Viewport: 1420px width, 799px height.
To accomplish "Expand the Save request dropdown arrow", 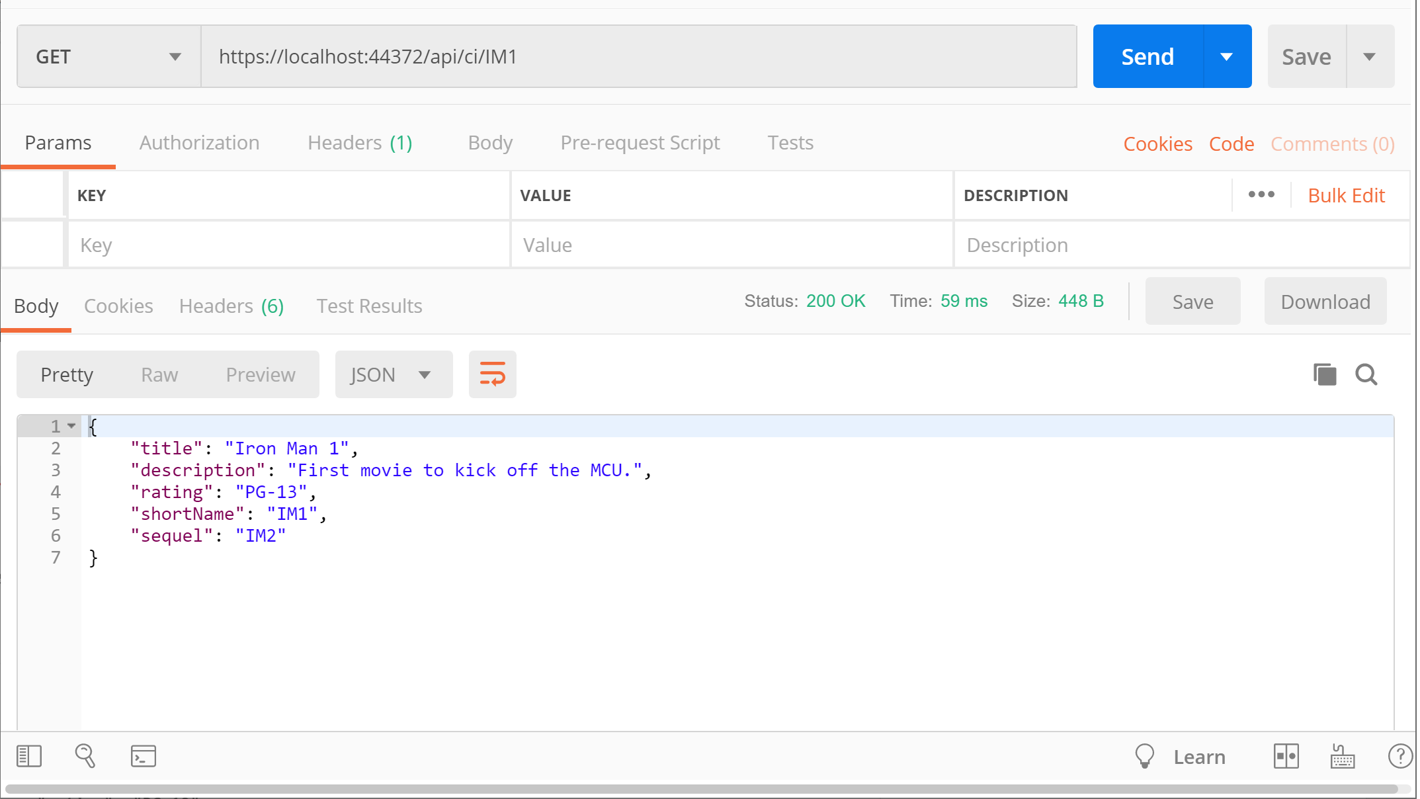I will click(1370, 57).
